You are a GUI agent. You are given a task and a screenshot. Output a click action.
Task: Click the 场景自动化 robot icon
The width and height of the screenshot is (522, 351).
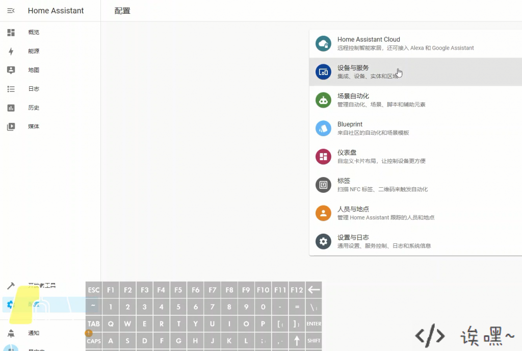(x=323, y=100)
